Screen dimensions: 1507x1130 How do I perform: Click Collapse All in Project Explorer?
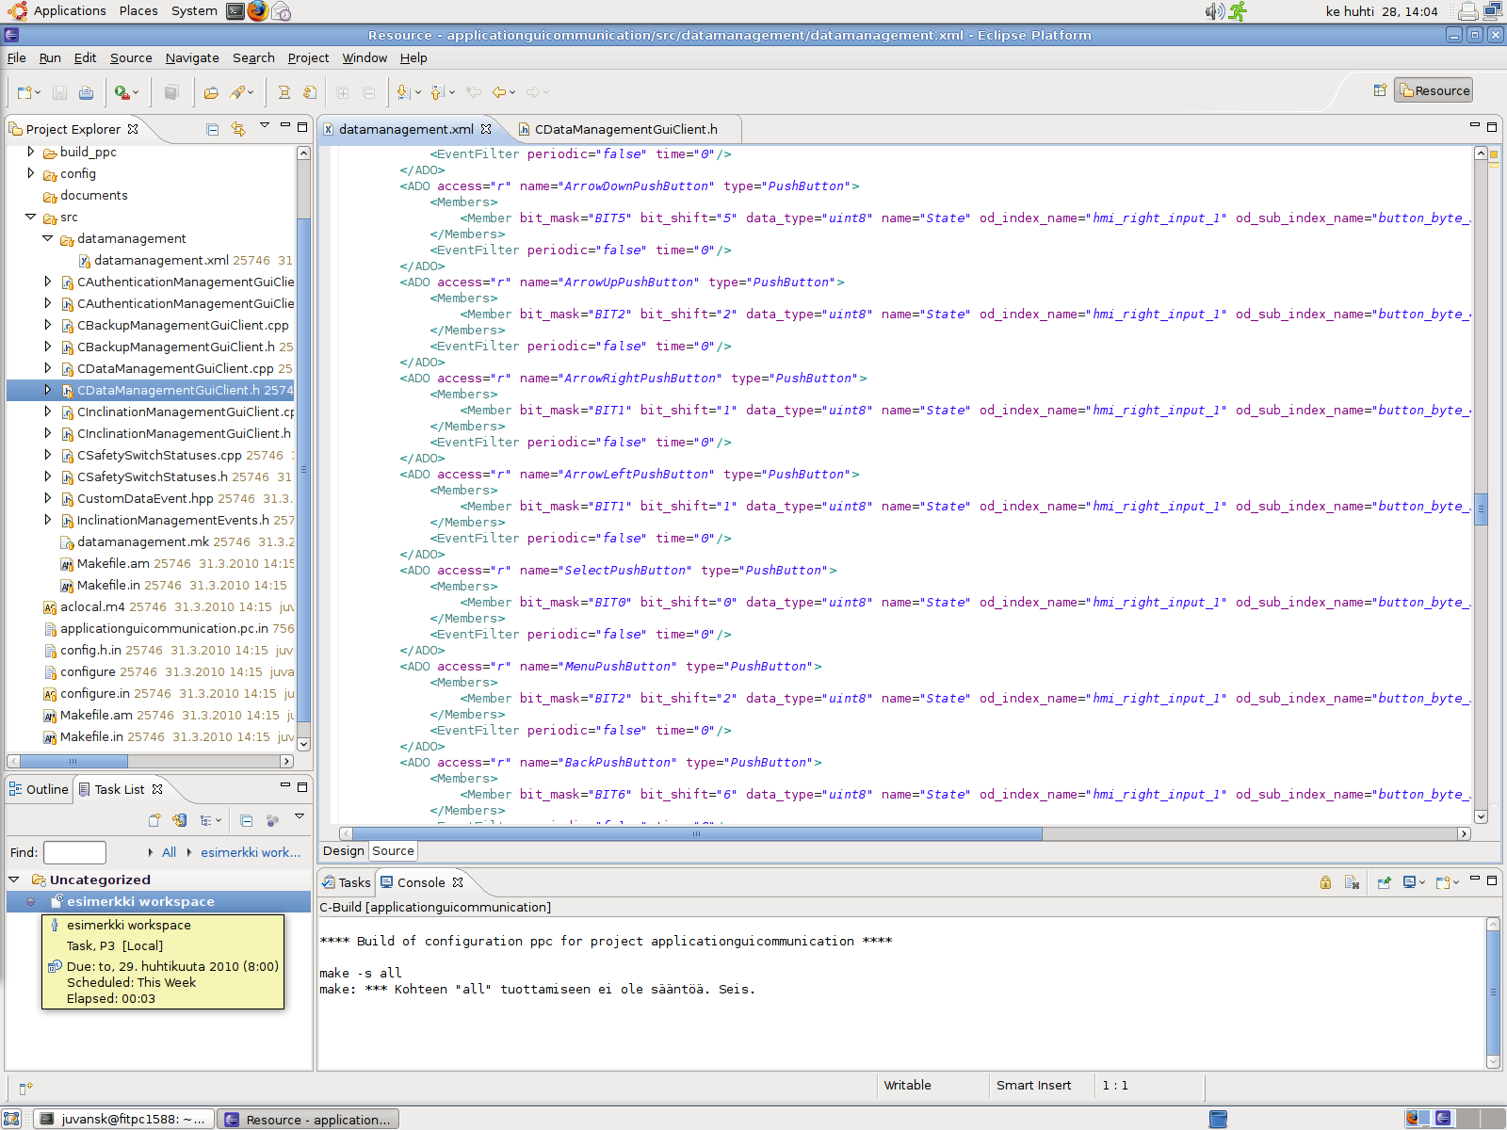pyautogui.click(x=213, y=129)
